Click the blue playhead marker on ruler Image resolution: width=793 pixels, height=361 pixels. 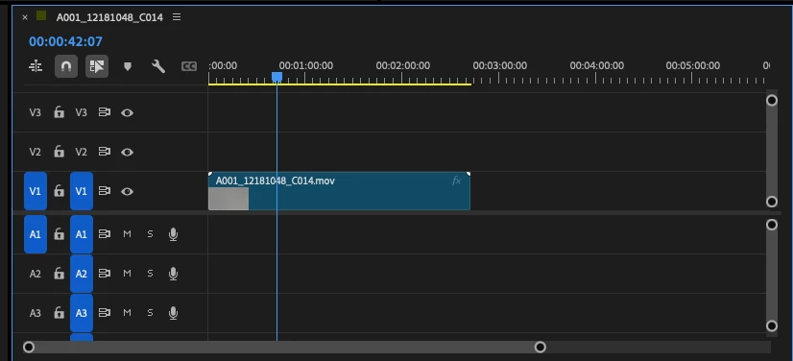(x=276, y=77)
